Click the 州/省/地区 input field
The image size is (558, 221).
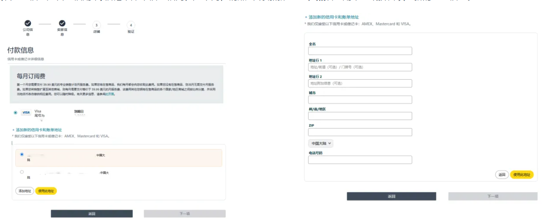(360, 116)
